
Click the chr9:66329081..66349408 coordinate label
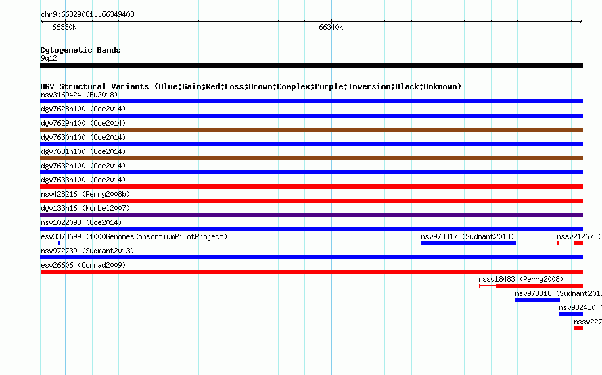(87, 15)
